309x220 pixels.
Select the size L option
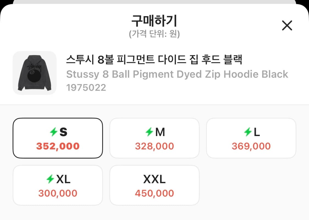251,138
